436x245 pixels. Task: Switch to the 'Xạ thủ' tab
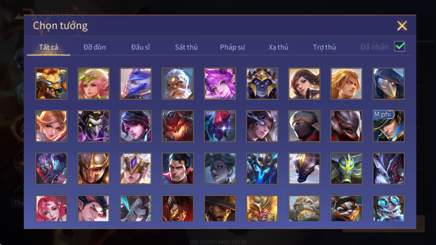coord(278,47)
